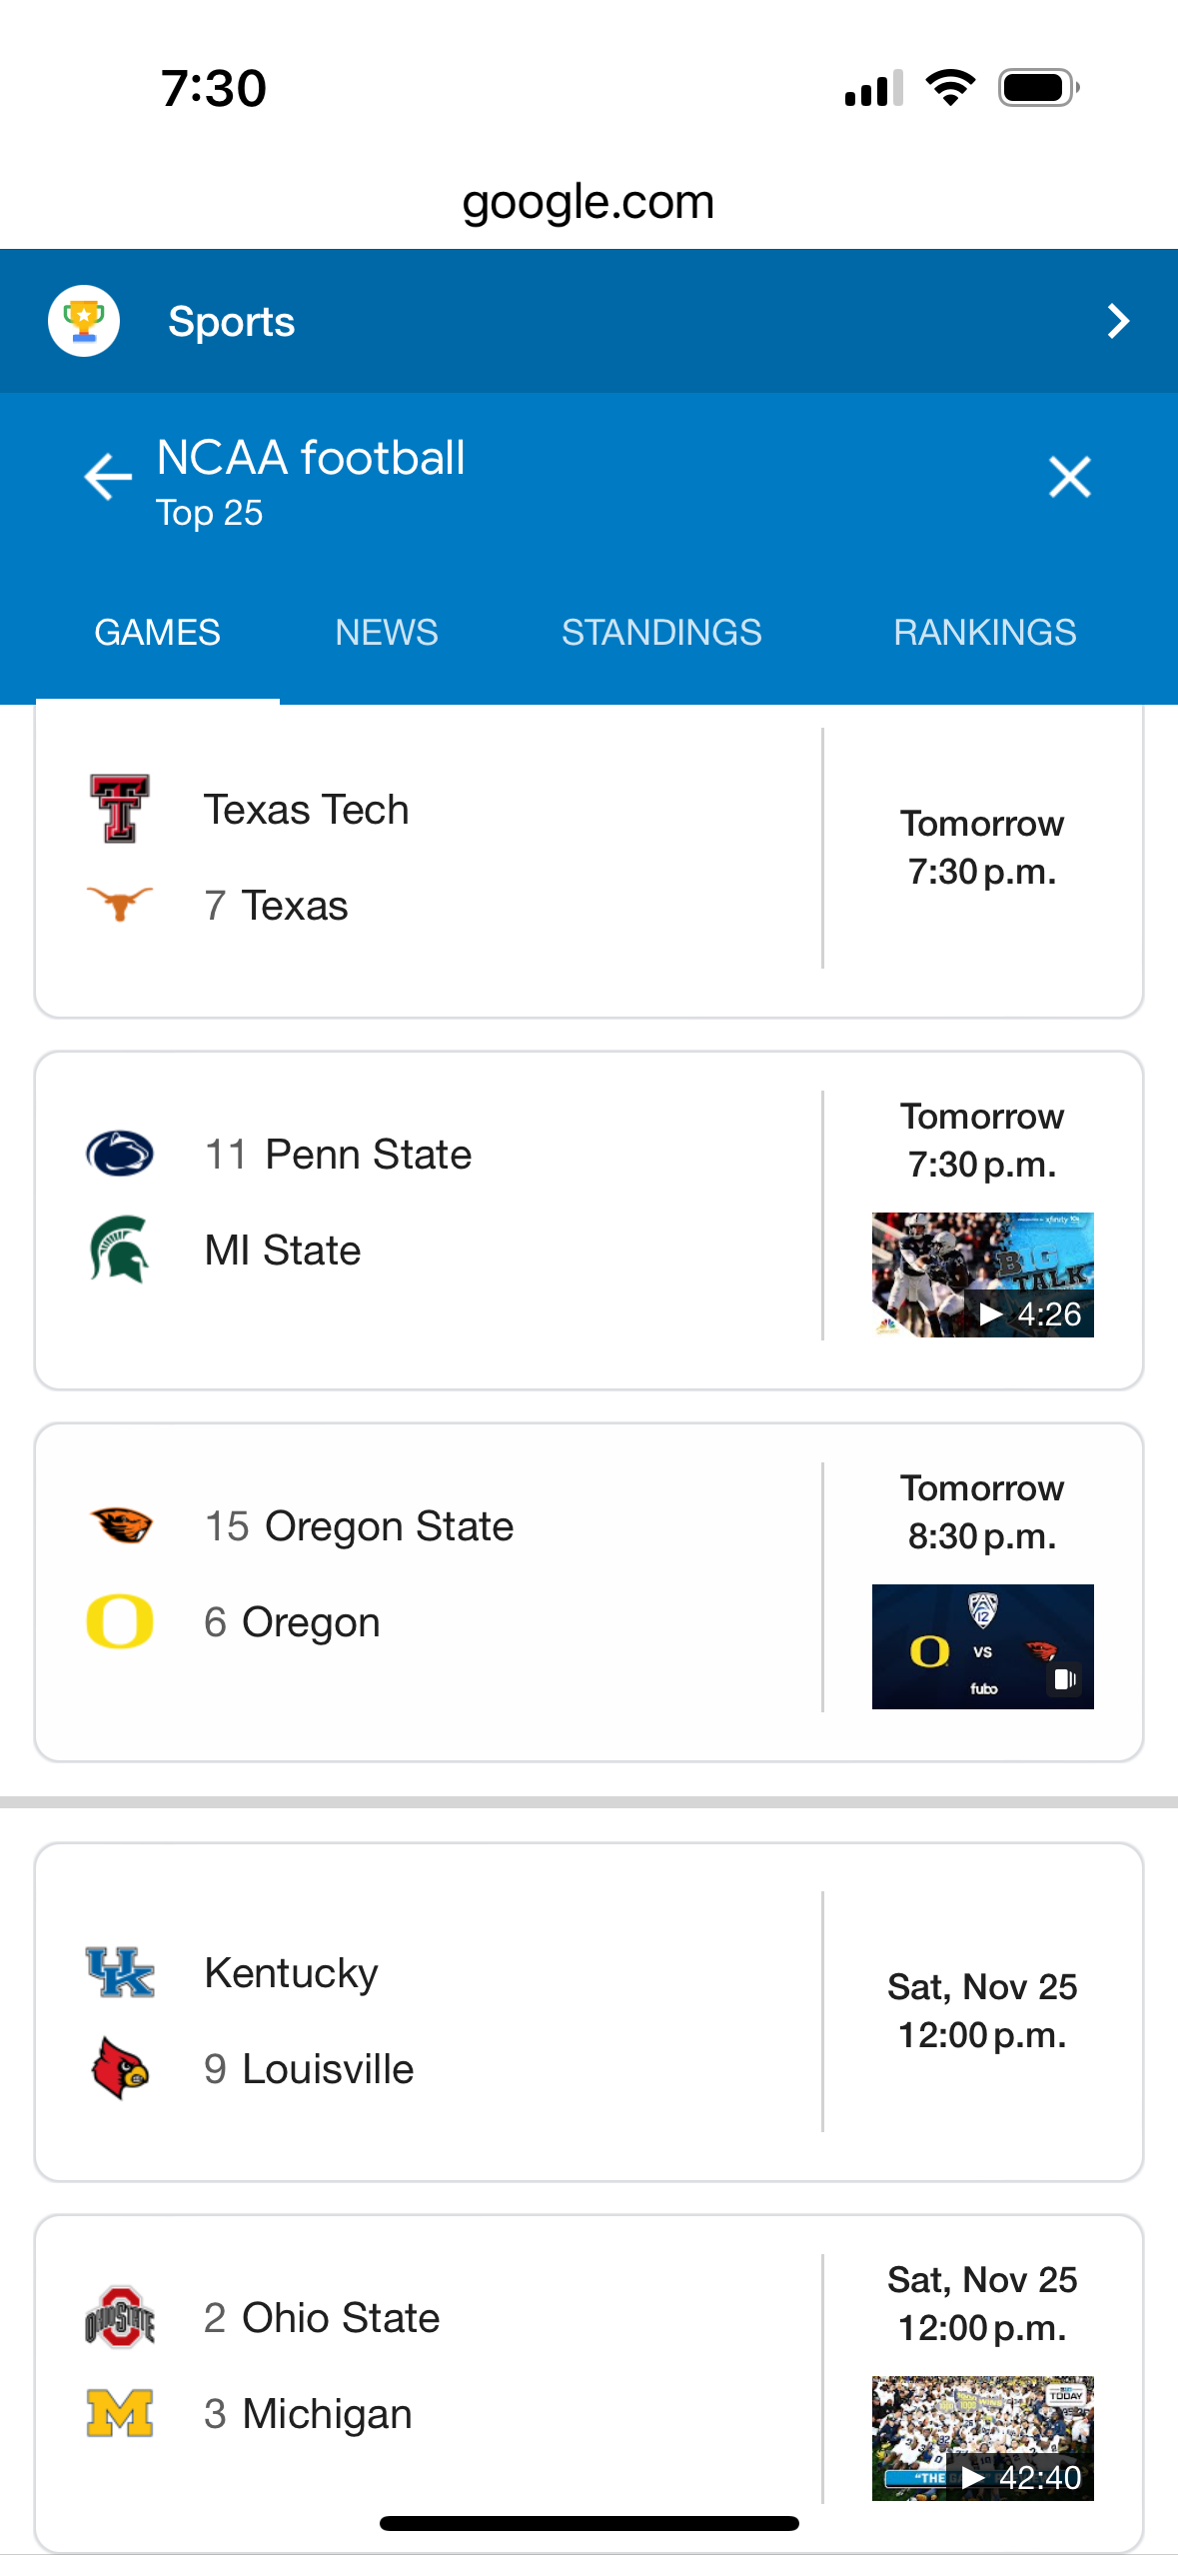Image resolution: width=1178 pixels, height=2555 pixels.
Task: Tap the Sports trophy icon
Action: (x=84, y=321)
